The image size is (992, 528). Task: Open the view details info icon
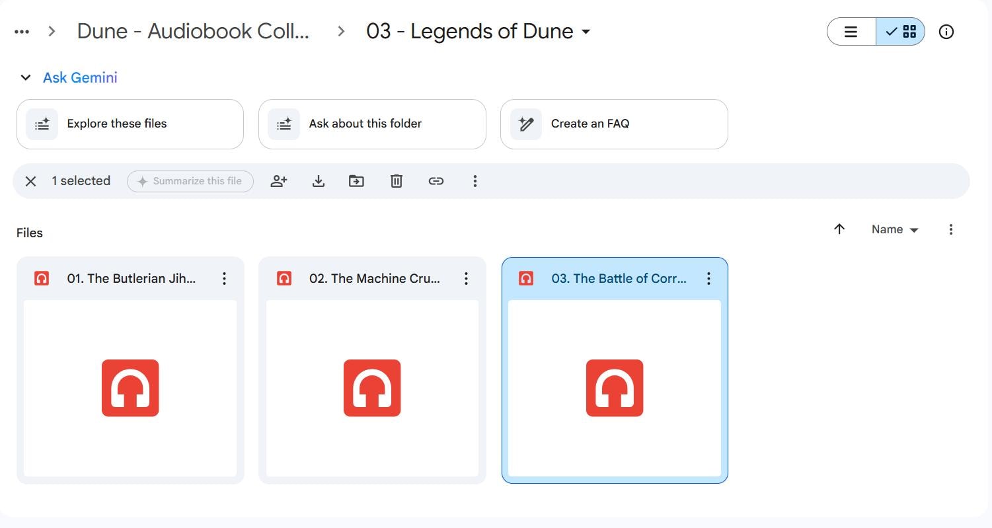946,32
